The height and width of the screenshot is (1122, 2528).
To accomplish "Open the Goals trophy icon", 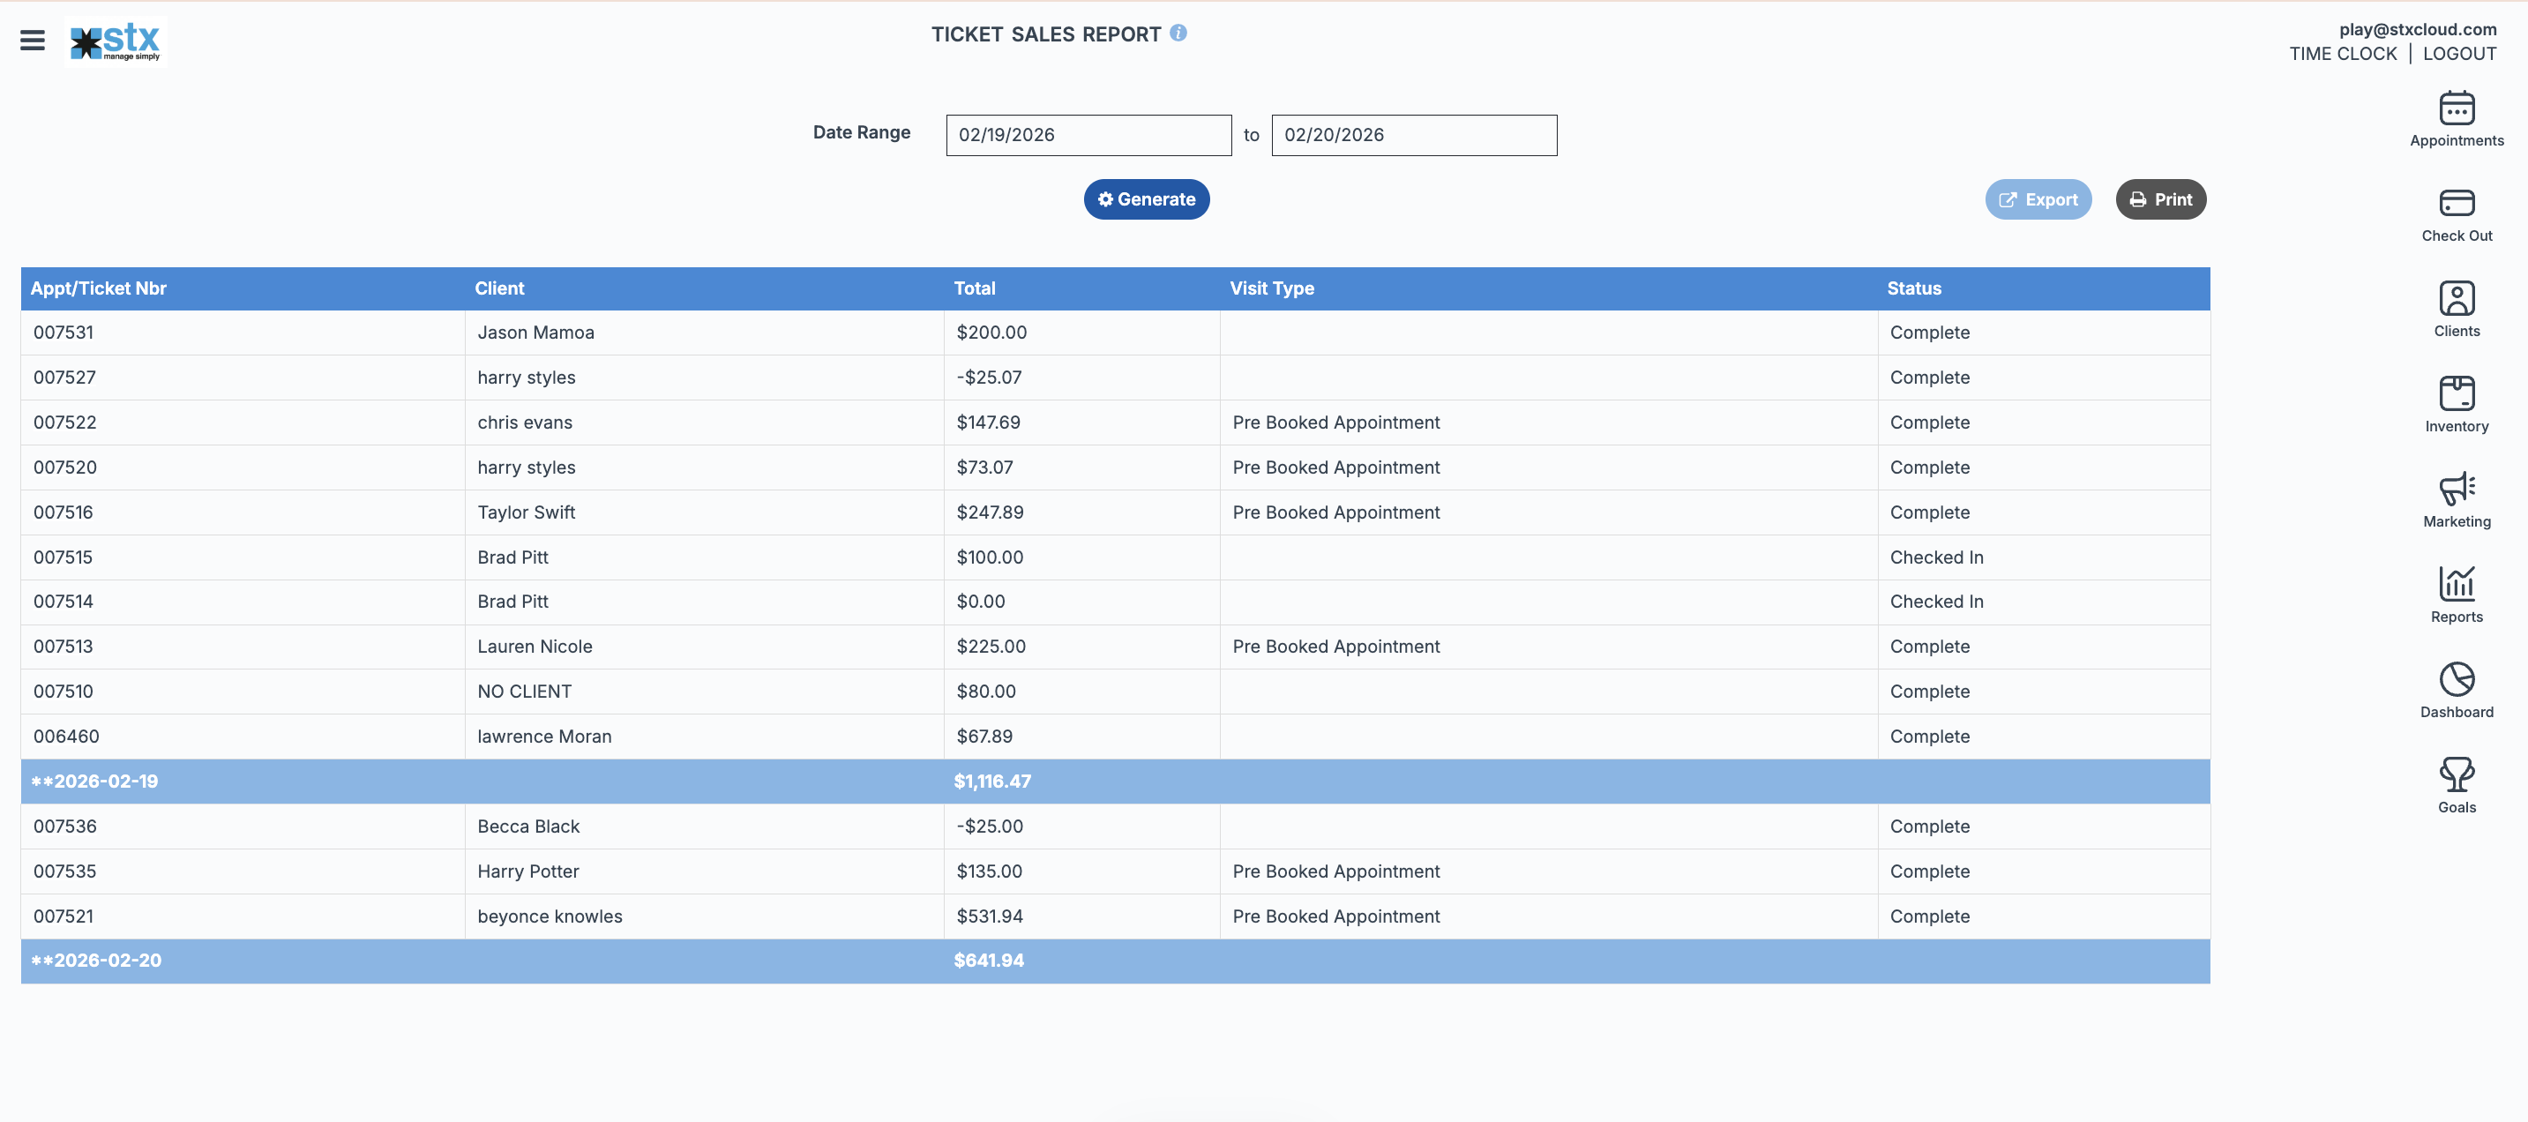I will [2456, 775].
